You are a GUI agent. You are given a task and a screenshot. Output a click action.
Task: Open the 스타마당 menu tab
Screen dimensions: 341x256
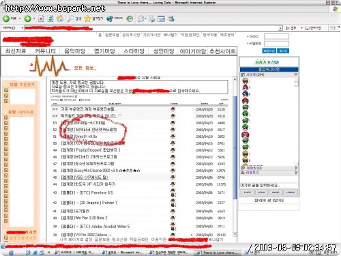tap(134, 51)
